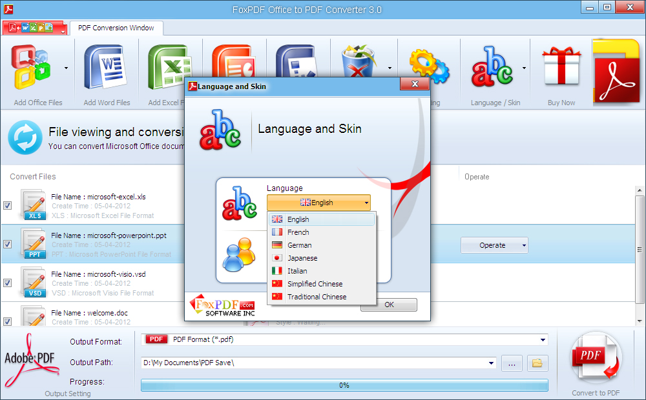Uncheck the microsoft-visio.vsd file checkbox
The height and width of the screenshot is (400, 646).
pos(7,283)
